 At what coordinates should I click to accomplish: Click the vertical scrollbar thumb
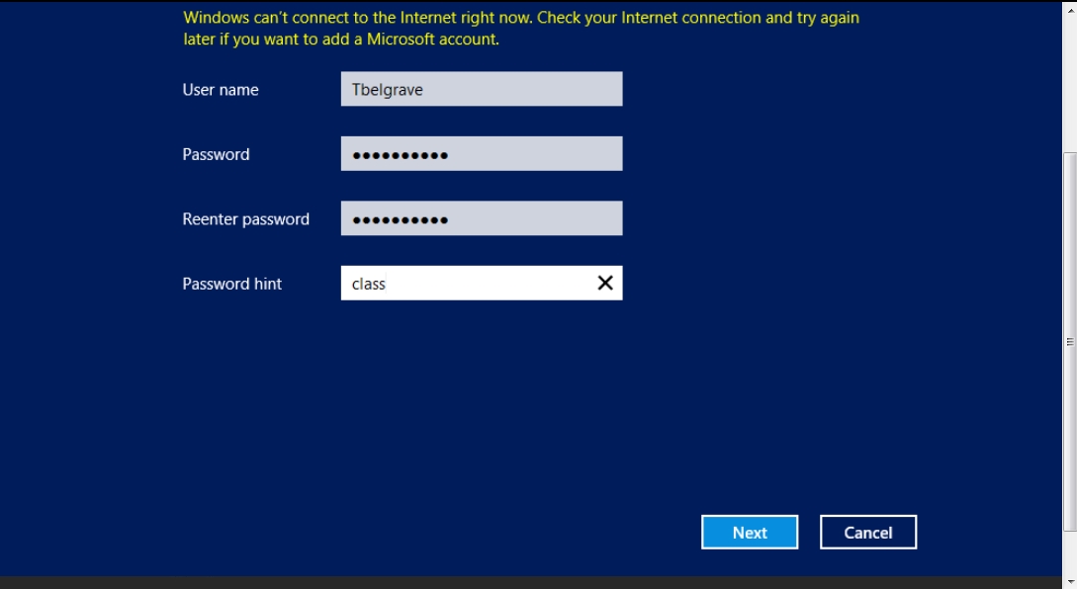pos(1070,342)
